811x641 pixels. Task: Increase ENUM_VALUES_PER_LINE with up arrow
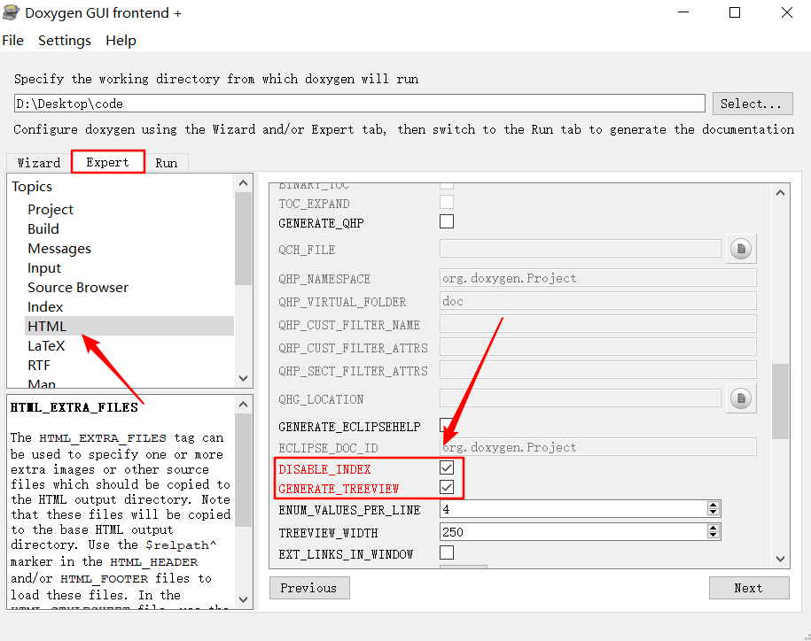pyautogui.click(x=714, y=506)
